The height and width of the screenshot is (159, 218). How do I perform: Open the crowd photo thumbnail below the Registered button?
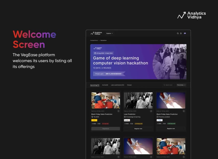point(106,146)
